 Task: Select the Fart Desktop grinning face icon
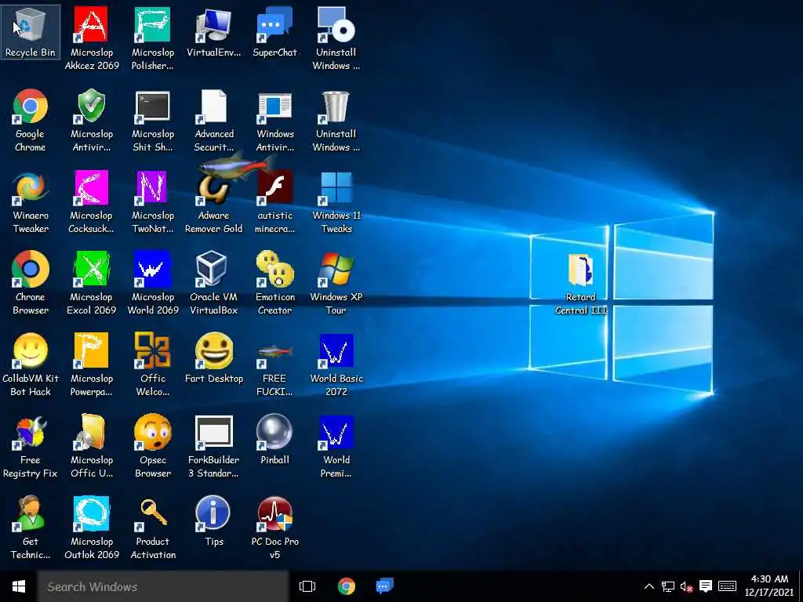pyautogui.click(x=213, y=358)
